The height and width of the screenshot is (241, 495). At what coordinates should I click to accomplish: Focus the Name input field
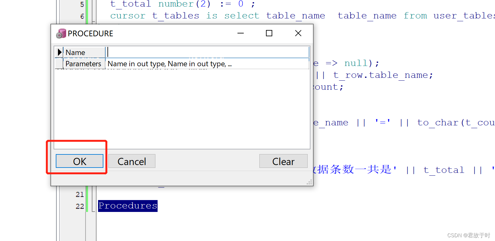pyautogui.click(x=207, y=52)
